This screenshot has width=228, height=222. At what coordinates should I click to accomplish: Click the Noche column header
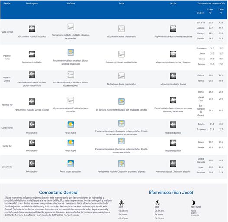[173, 3]
